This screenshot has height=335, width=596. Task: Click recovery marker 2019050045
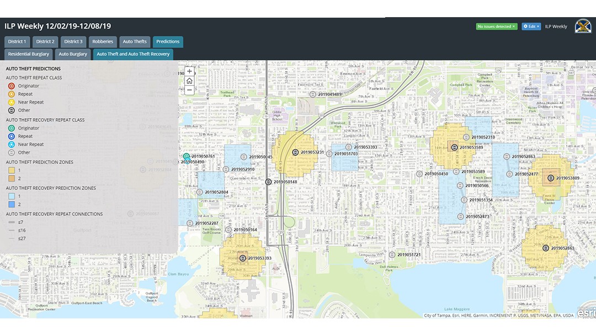[x=244, y=157]
